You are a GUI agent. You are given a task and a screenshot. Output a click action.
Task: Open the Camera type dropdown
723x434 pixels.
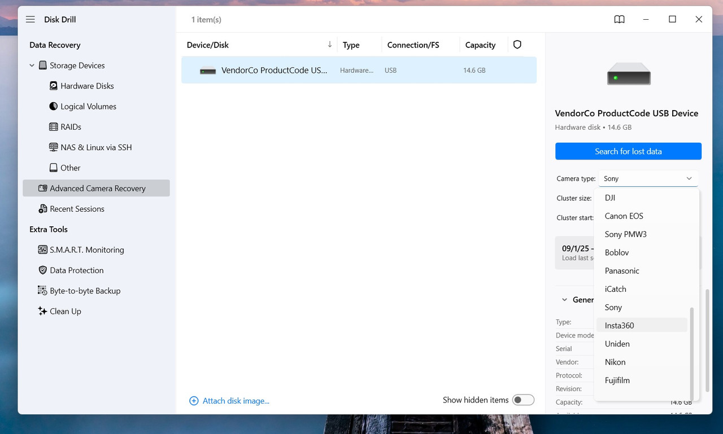tap(648, 178)
